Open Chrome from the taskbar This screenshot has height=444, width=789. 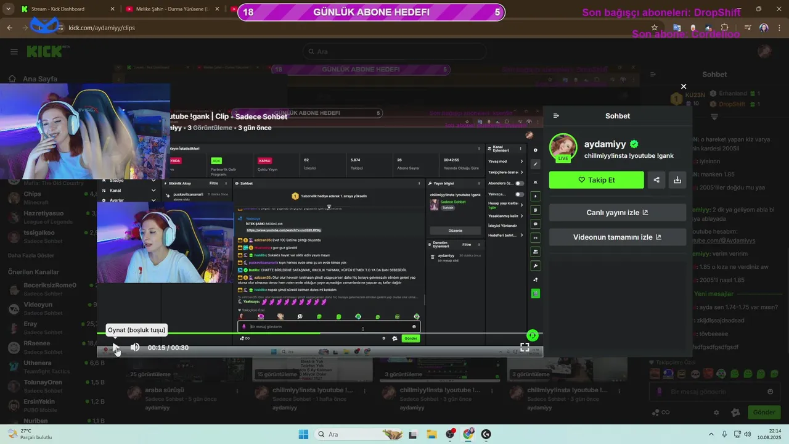pos(468,434)
